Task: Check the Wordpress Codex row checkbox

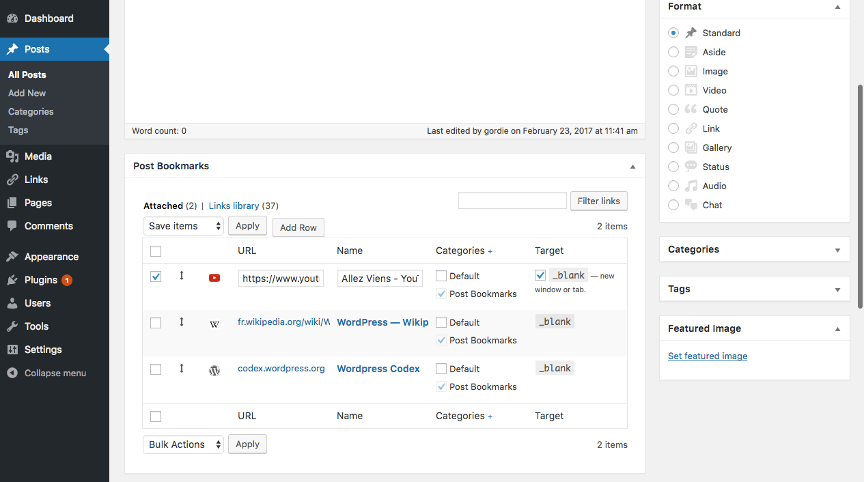Action: pos(156,369)
